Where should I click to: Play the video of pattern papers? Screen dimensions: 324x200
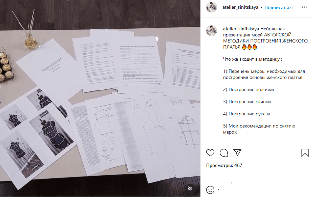[100, 98]
